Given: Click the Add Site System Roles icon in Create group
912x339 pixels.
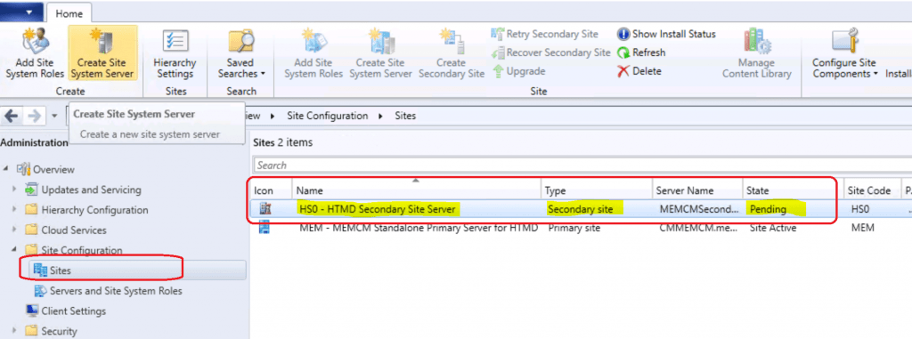Looking at the screenshot, I should tap(35, 53).
